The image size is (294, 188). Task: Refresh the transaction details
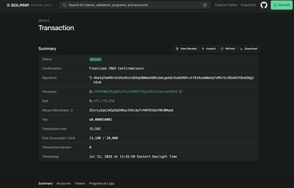pos(228,49)
